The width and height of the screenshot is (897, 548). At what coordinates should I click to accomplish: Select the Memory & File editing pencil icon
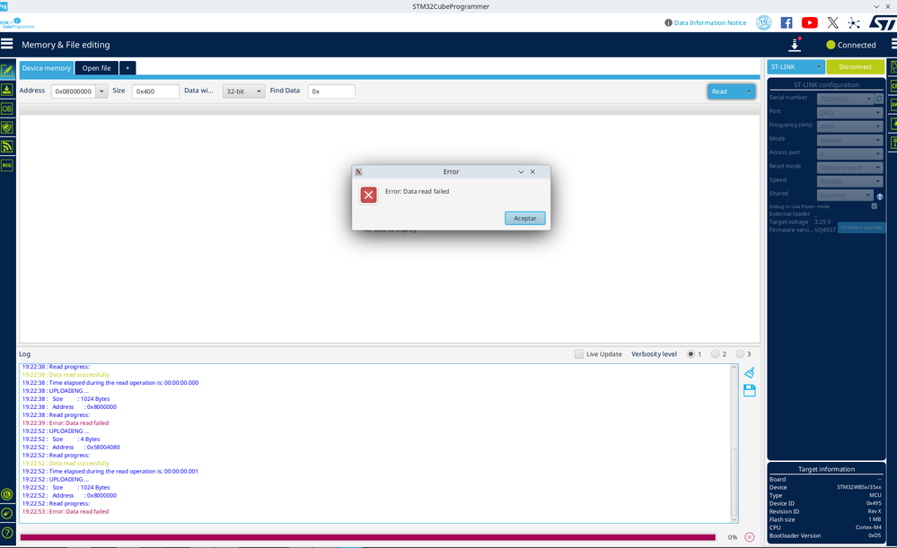tap(7, 70)
